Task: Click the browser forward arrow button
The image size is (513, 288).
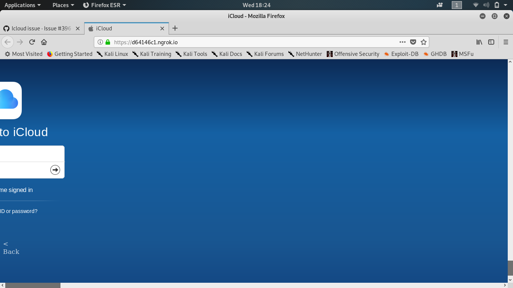Action: (20, 42)
